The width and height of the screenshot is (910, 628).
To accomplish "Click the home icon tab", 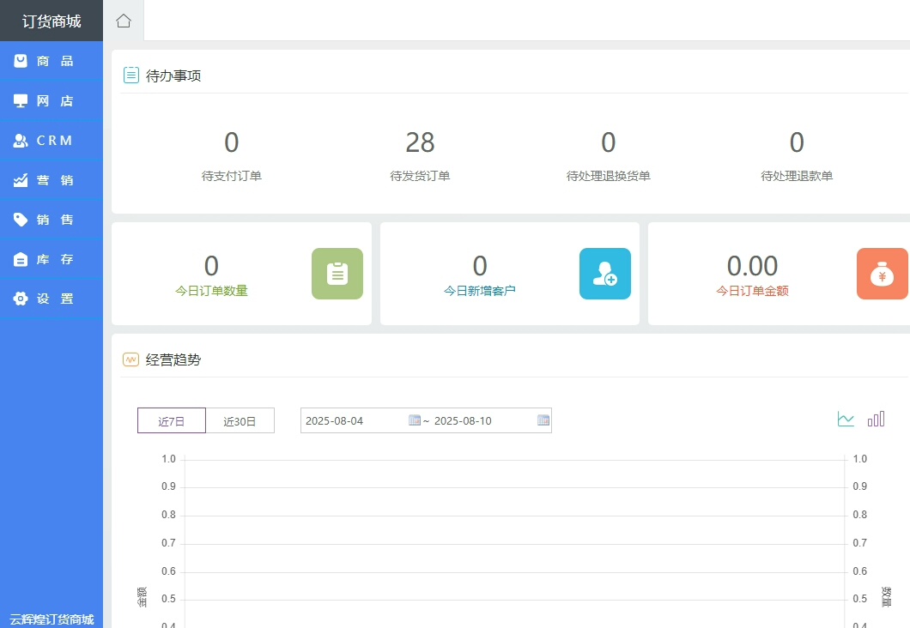I will 124,21.
